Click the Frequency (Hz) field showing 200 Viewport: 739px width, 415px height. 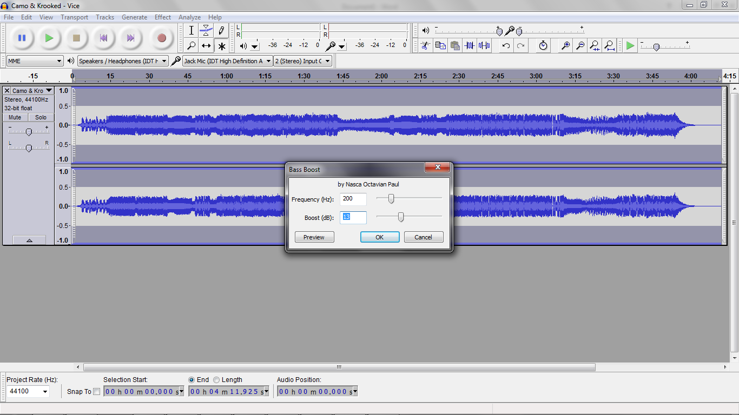[x=353, y=199]
